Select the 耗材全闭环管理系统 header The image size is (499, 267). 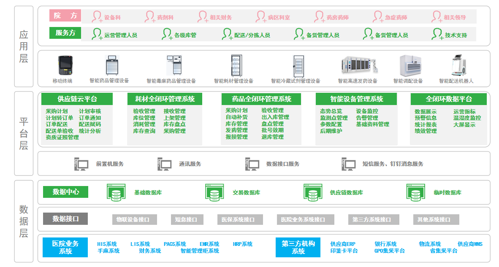pyautogui.click(x=165, y=99)
